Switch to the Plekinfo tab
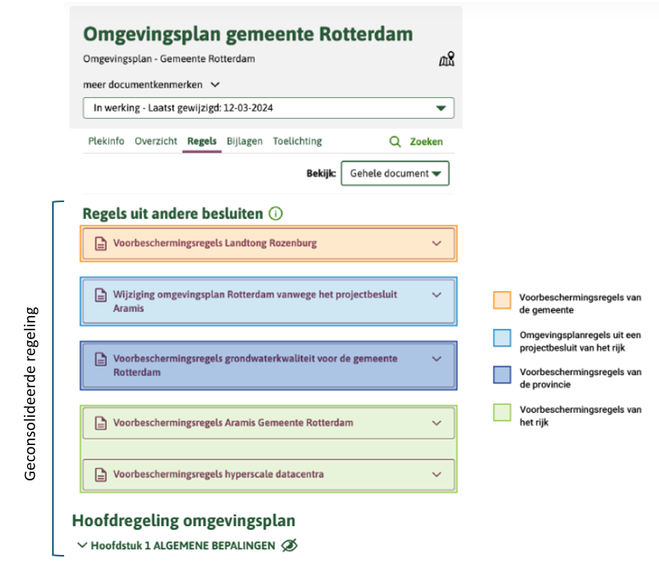The width and height of the screenshot is (659, 575). coord(105,141)
